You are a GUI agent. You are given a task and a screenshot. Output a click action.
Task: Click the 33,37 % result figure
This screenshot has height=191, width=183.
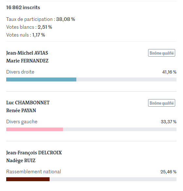click(x=169, y=122)
